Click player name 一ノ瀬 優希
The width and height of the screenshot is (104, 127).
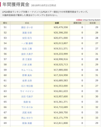27,43
